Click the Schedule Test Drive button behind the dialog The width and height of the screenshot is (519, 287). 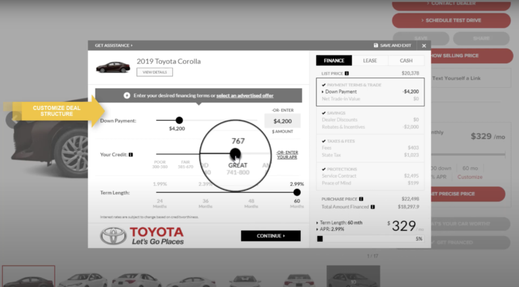(451, 20)
